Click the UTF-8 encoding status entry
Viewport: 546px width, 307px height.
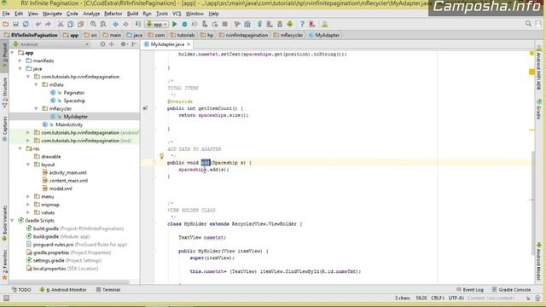coord(456,298)
